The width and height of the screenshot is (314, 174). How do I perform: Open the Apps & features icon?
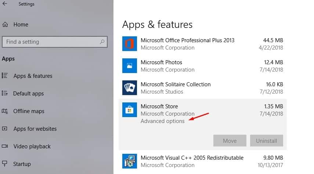coord(5,76)
